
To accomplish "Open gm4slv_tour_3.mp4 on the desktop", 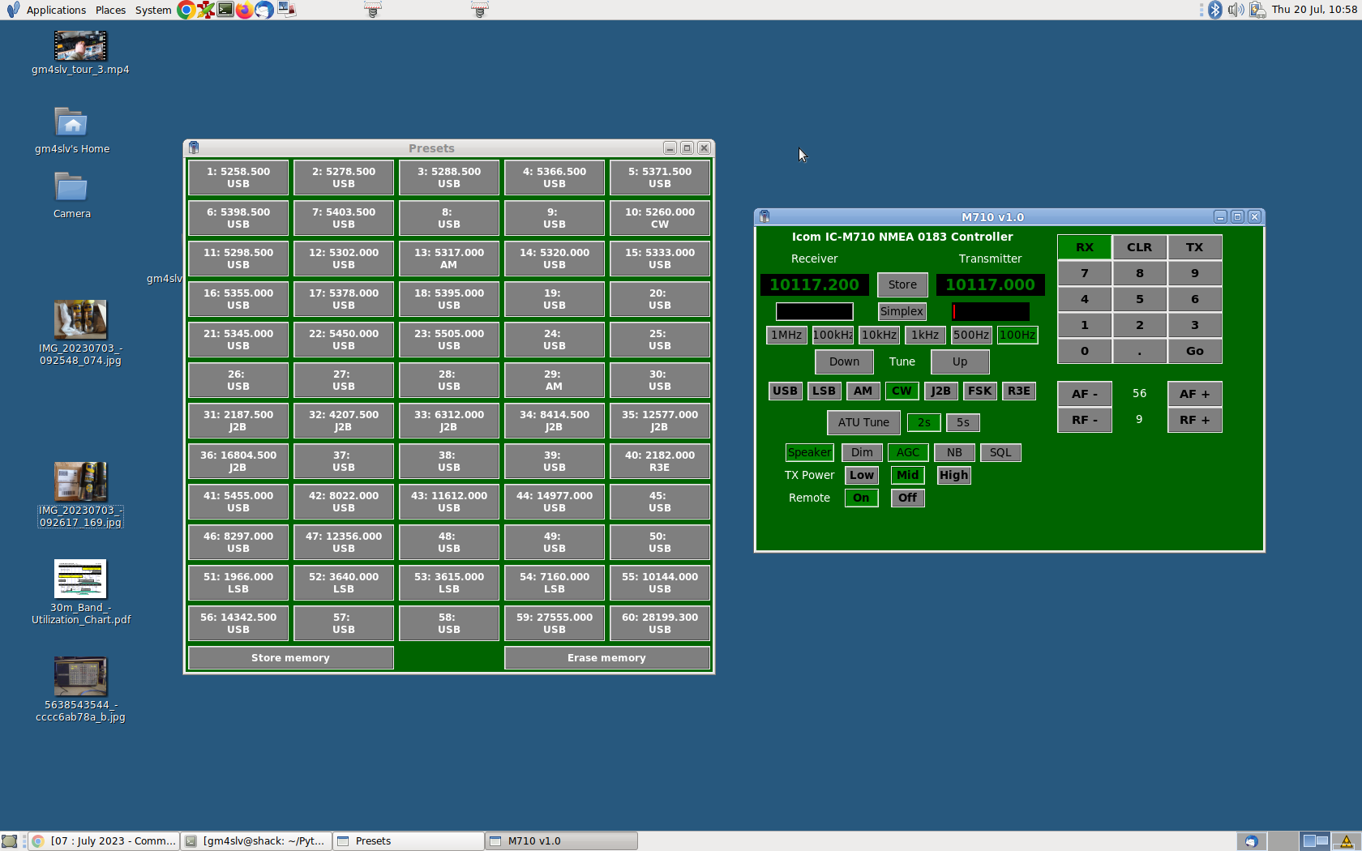I will [80, 45].
